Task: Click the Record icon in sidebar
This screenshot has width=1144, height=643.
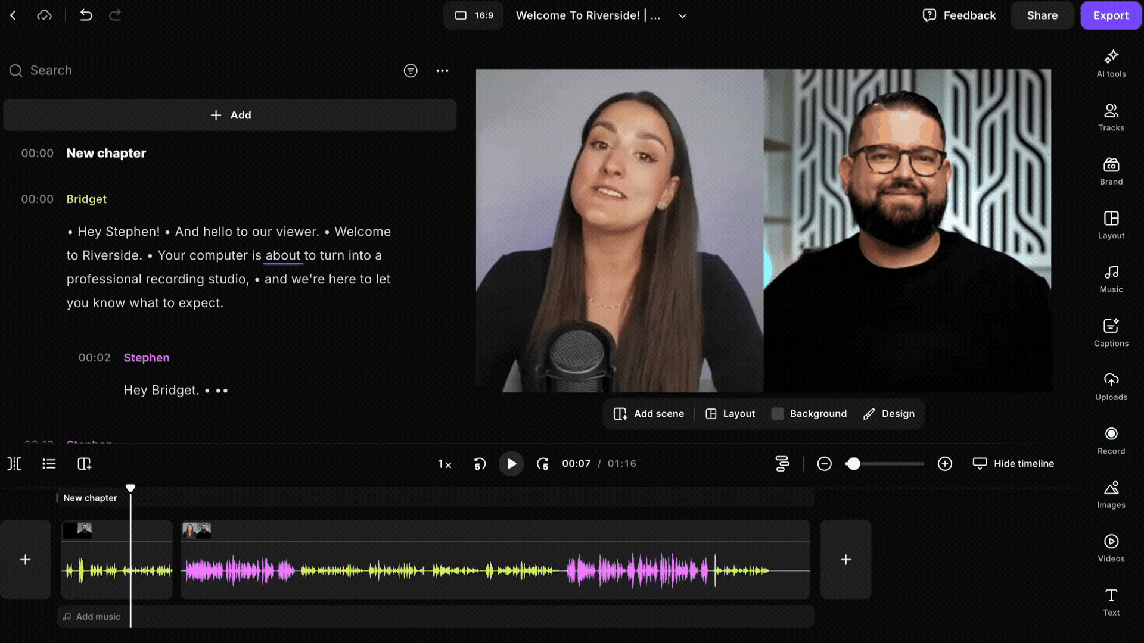Action: click(x=1111, y=440)
